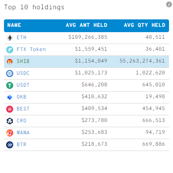Open the highlighted SHIB link
Screen dimensions: 173x173
click(23, 61)
